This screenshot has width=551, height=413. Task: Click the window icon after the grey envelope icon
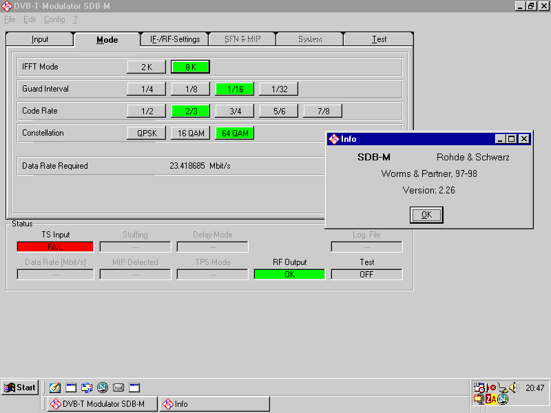[134, 388]
